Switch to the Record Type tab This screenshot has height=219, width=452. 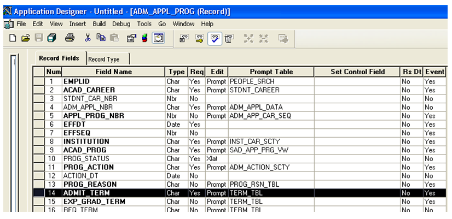click(107, 60)
